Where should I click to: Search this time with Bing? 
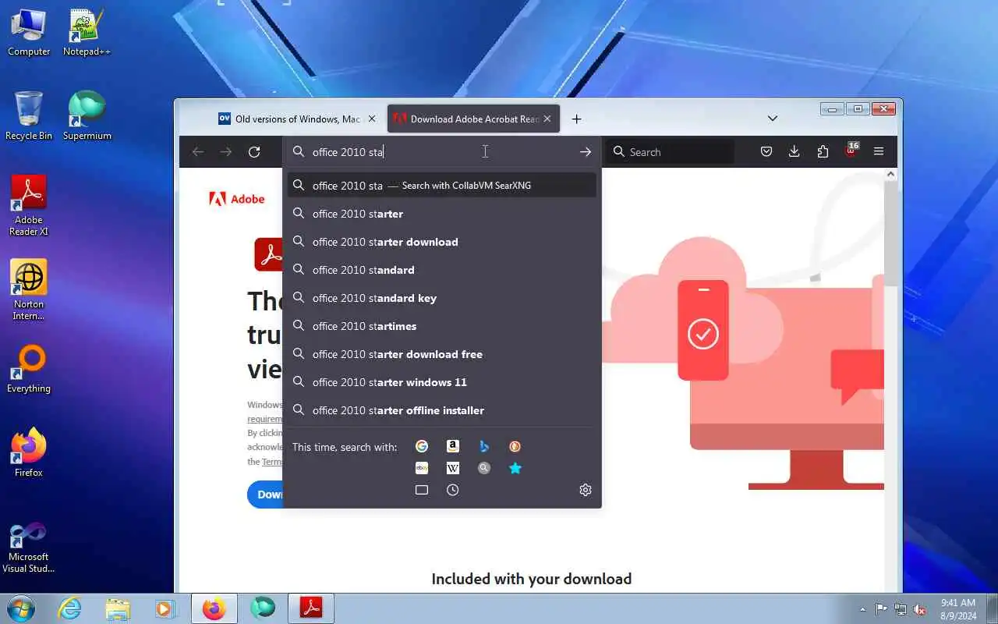click(x=484, y=446)
